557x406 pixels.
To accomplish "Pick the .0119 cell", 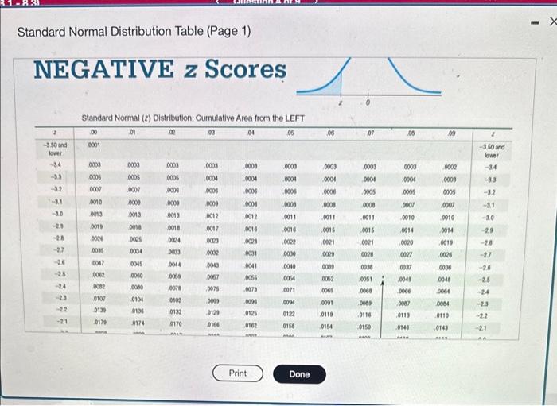I will coord(327,314).
